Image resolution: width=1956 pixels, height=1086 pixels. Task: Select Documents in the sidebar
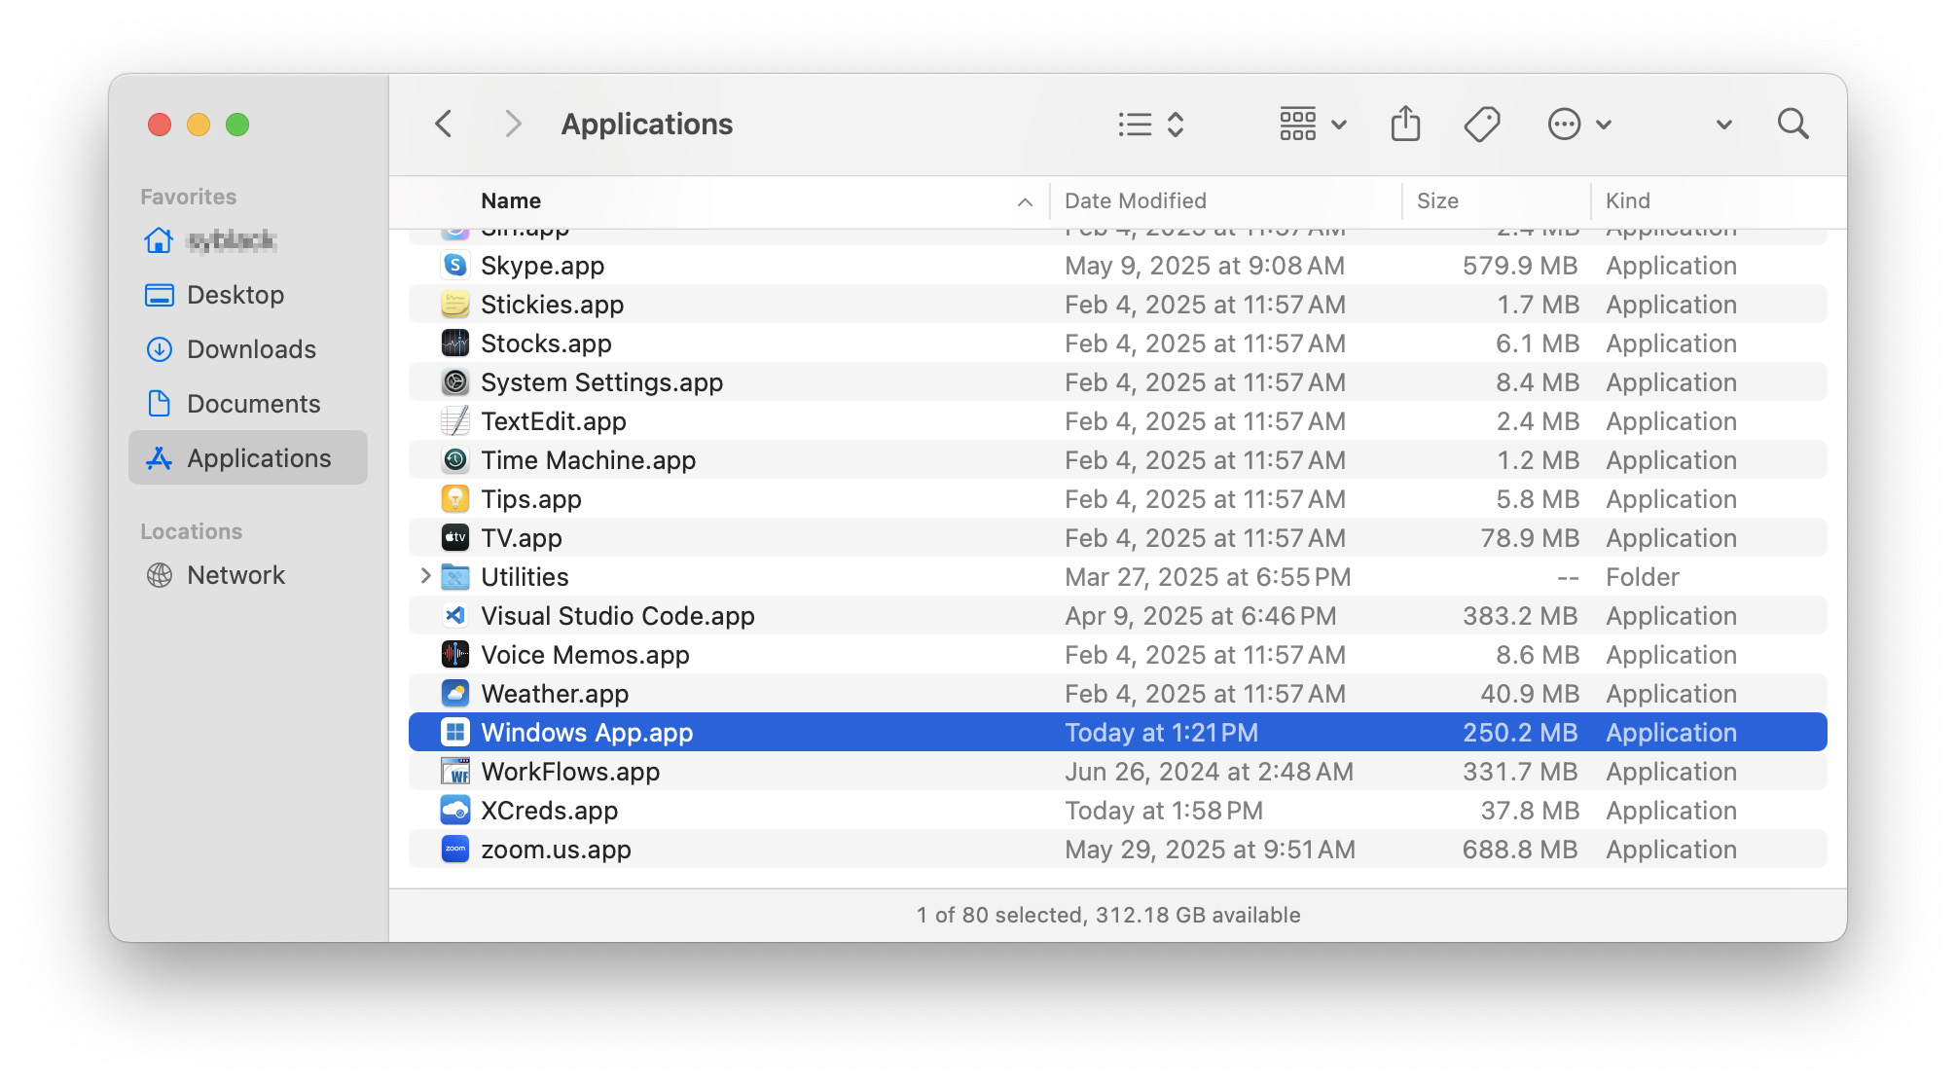(253, 404)
